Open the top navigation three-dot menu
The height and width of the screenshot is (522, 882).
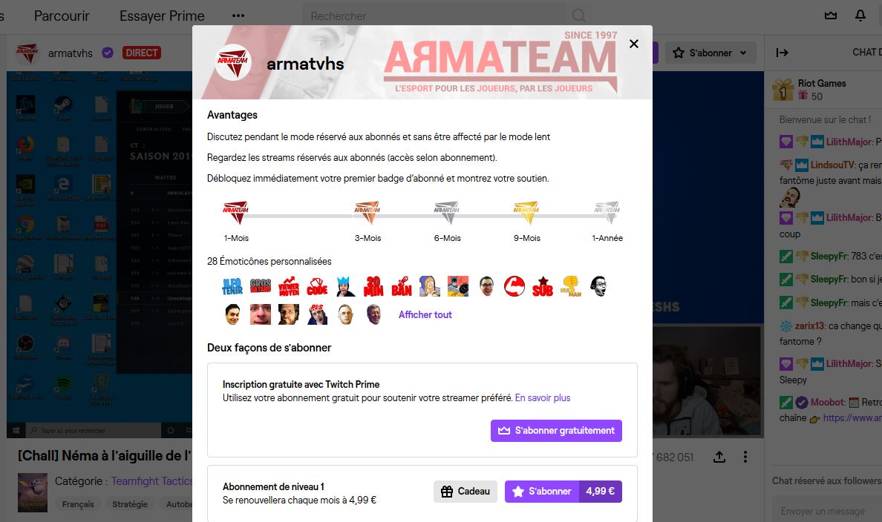click(238, 16)
